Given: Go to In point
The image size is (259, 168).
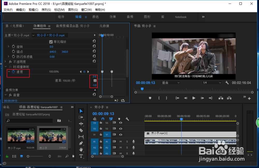Looking at the screenshot, I should (x=177, y=98).
